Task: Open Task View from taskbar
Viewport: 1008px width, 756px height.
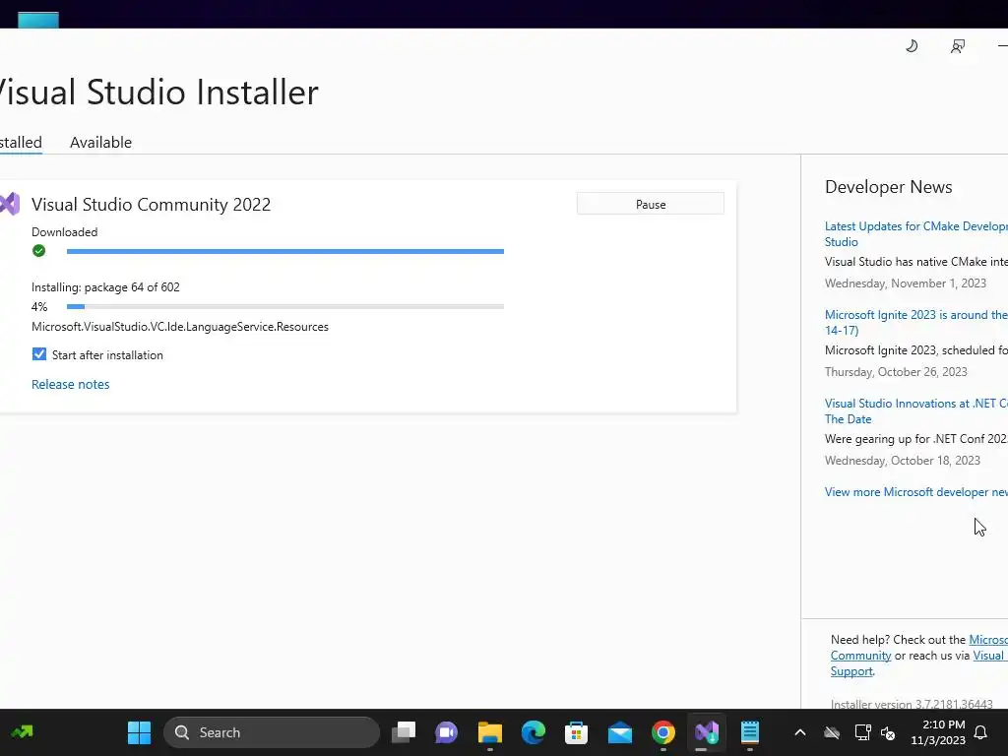Action: point(404,732)
